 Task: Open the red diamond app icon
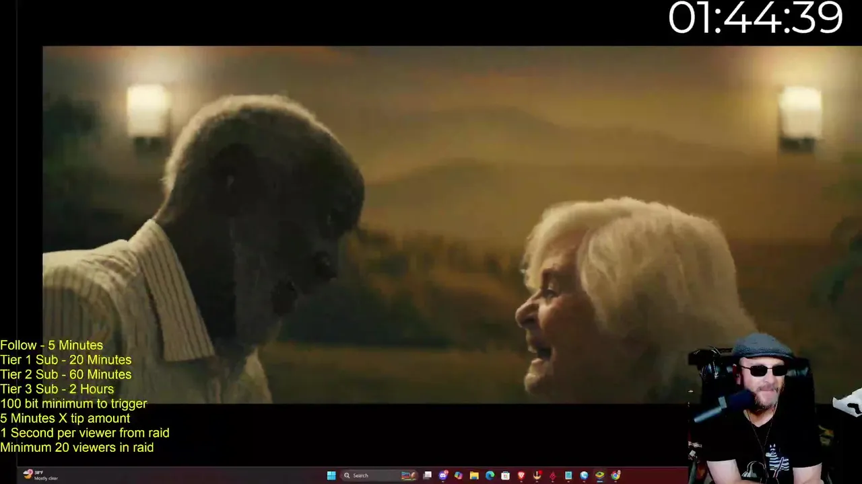(x=552, y=475)
